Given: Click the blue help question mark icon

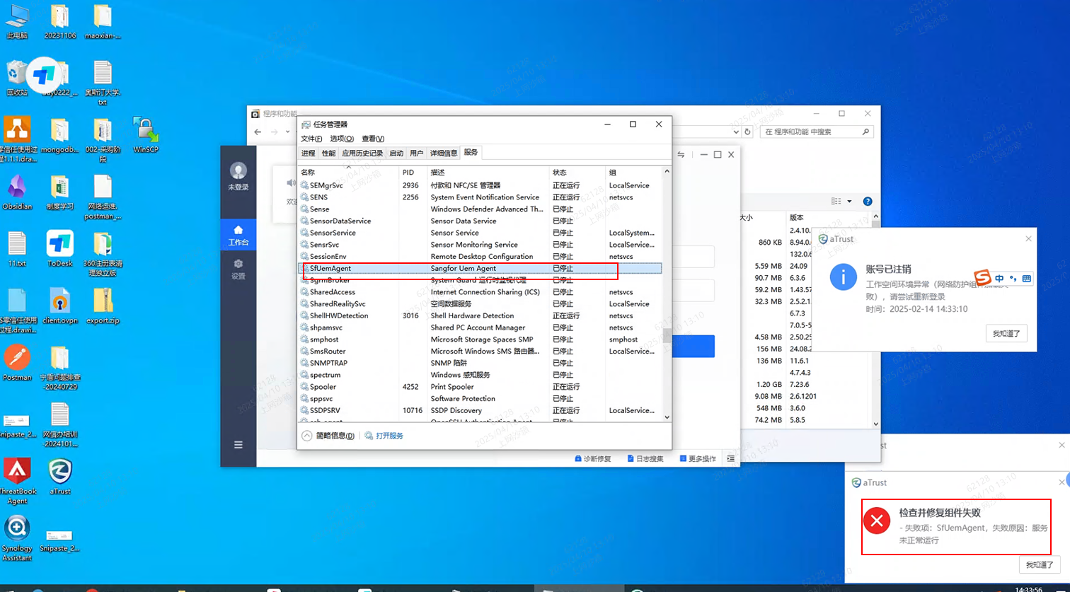Looking at the screenshot, I should tap(868, 202).
